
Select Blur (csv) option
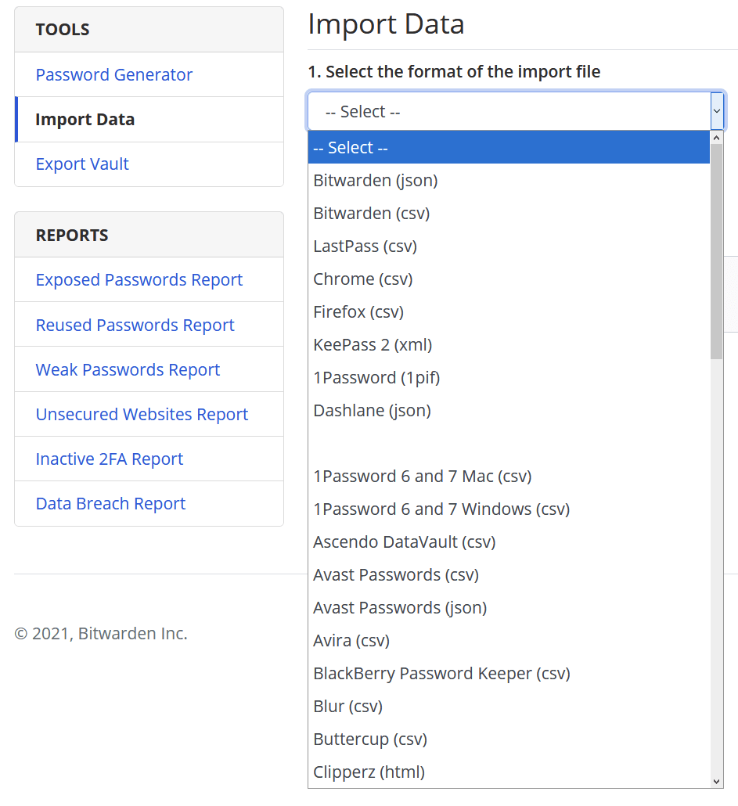509,707
